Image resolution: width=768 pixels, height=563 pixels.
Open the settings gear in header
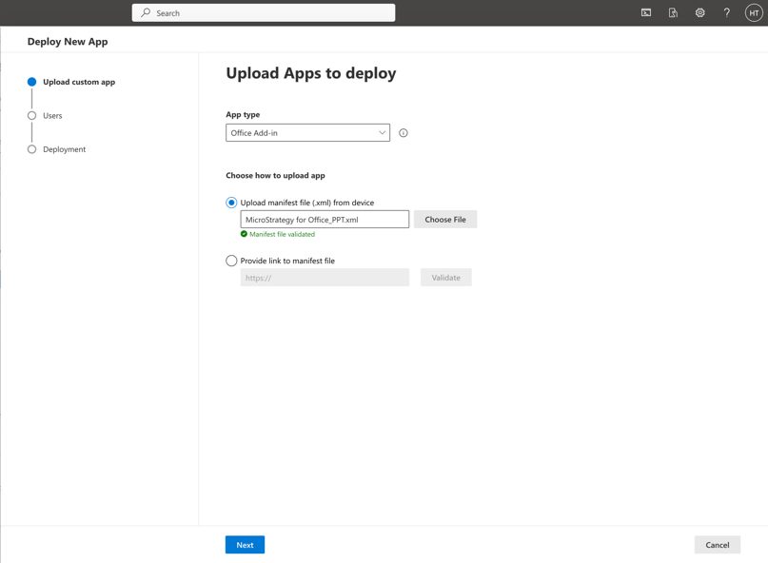(x=699, y=13)
